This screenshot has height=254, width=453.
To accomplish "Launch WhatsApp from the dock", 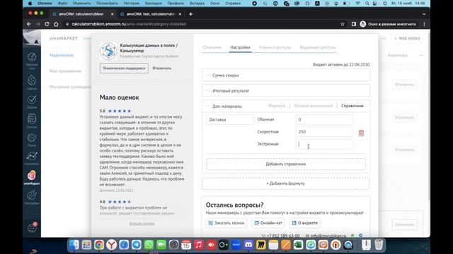I will pos(149,245).
